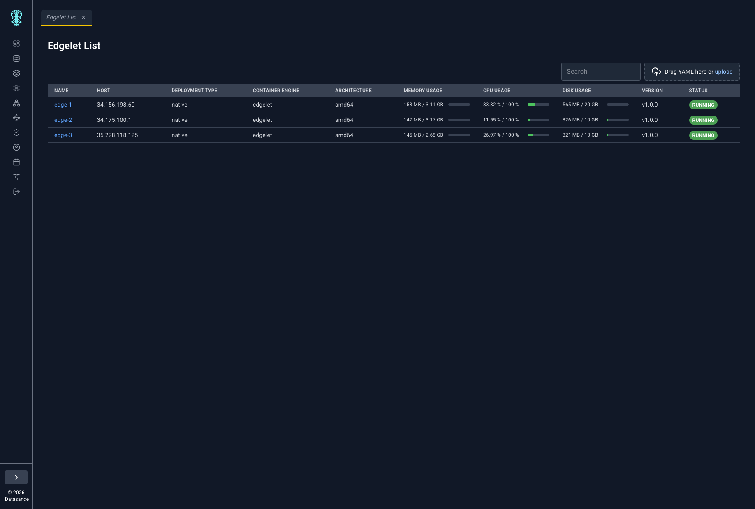
Task: Click host address 34.175.100.1
Action: coord(114,120)
